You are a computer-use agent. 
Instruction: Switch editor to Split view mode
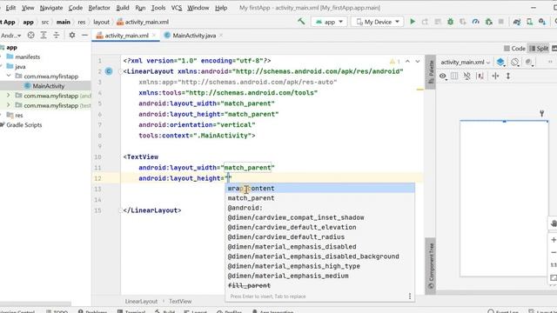(539, 49)
